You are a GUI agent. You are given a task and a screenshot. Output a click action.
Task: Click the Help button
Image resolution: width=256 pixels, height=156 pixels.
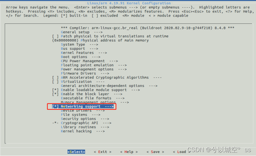click(x=129, y=152)
